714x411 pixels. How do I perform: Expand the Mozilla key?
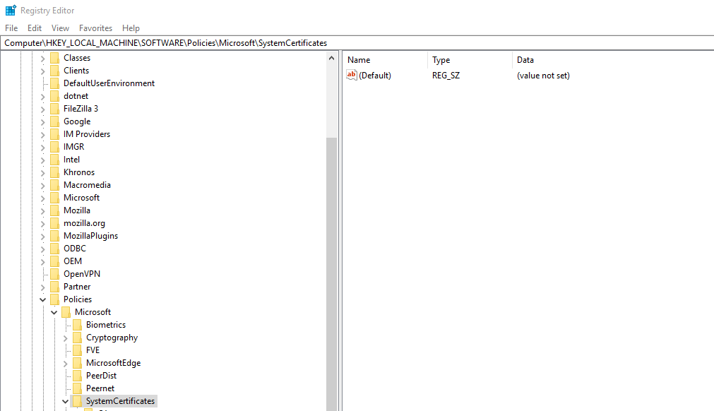[43, 210]
